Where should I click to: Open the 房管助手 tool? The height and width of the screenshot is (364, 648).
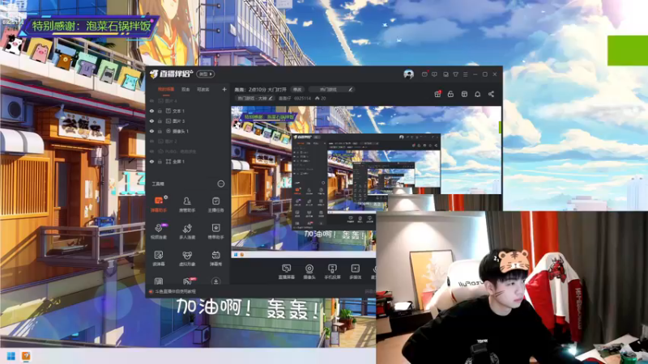point(187,204)
